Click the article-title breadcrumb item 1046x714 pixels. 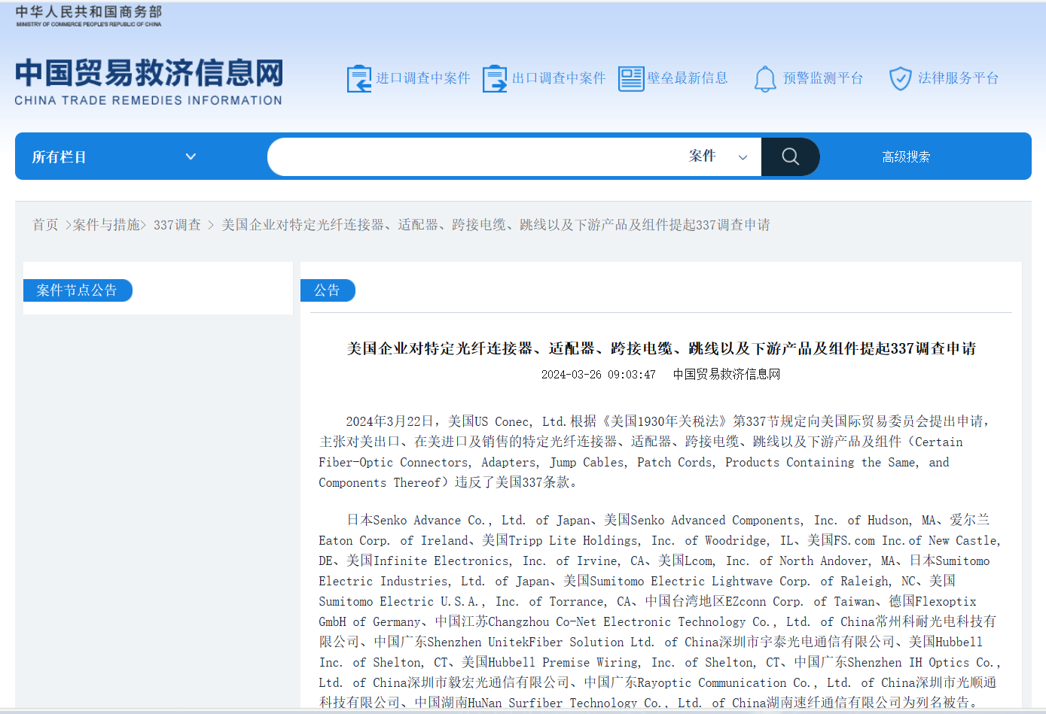[496, 225]
